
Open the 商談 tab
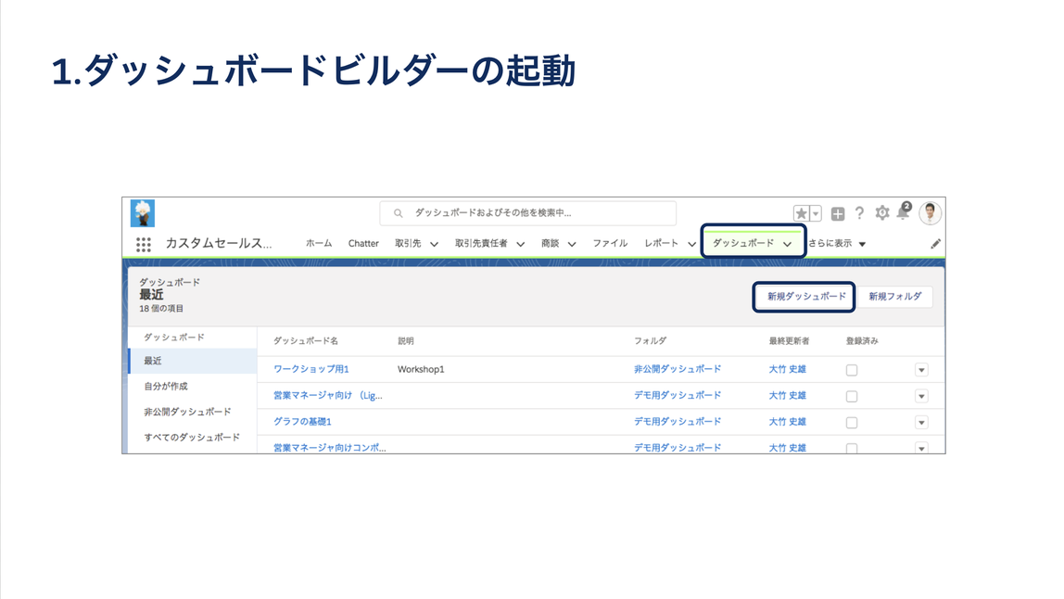(x=551, y=243)
